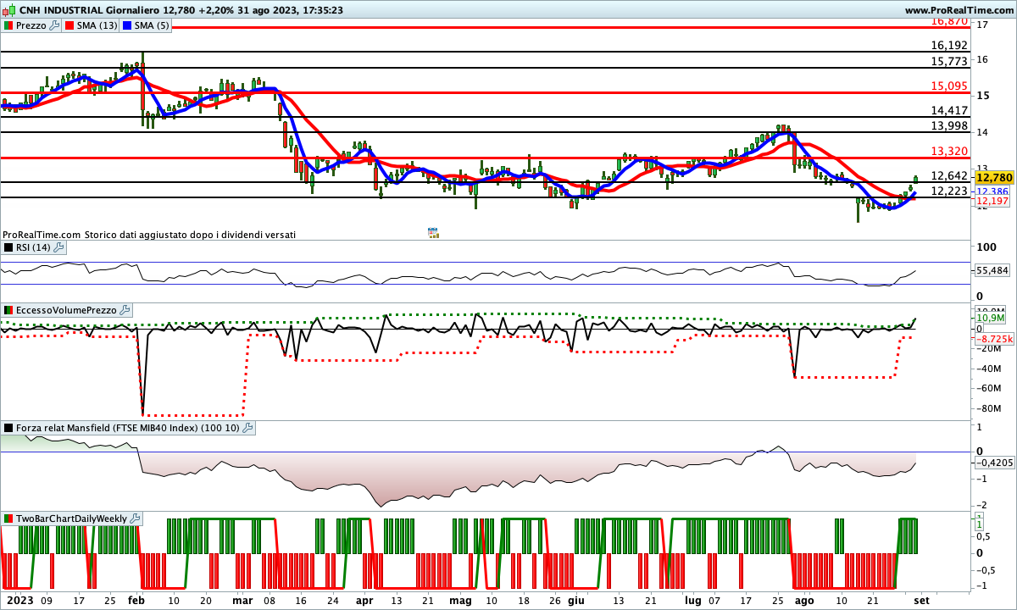Click the apr month label on time axis
This screenshot has height=610, width=1017.
364,600
